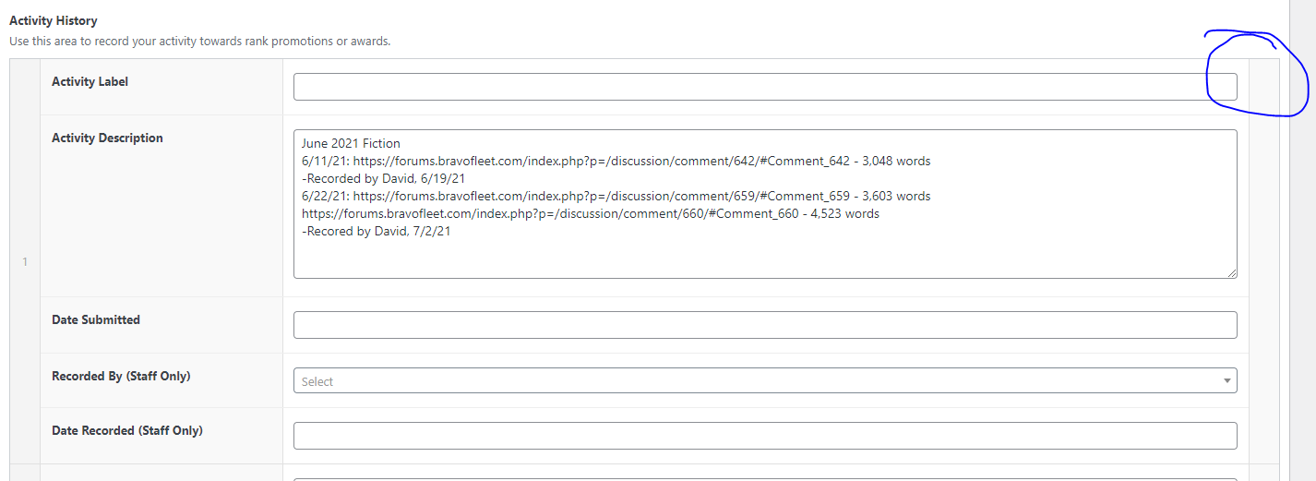Click the Date Submitted field label
Viewport: 1316px width, 481px height.
pyautogui.click(x=96, y=320)
